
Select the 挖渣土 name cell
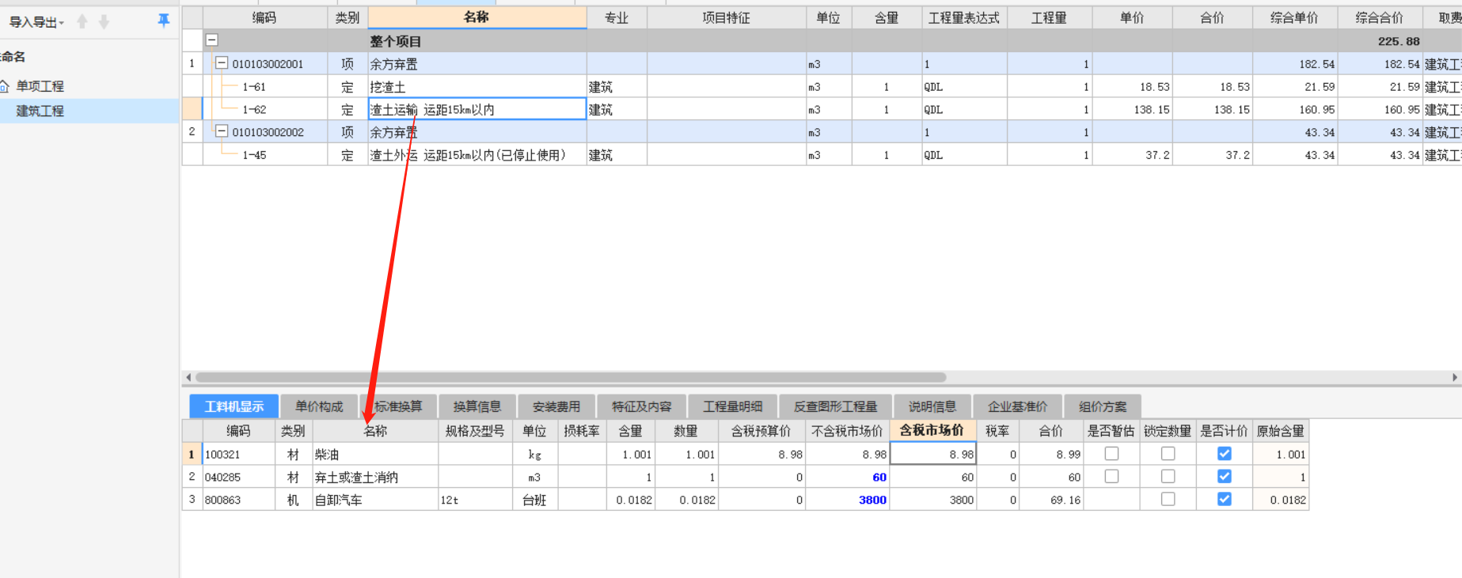[477, 86]
